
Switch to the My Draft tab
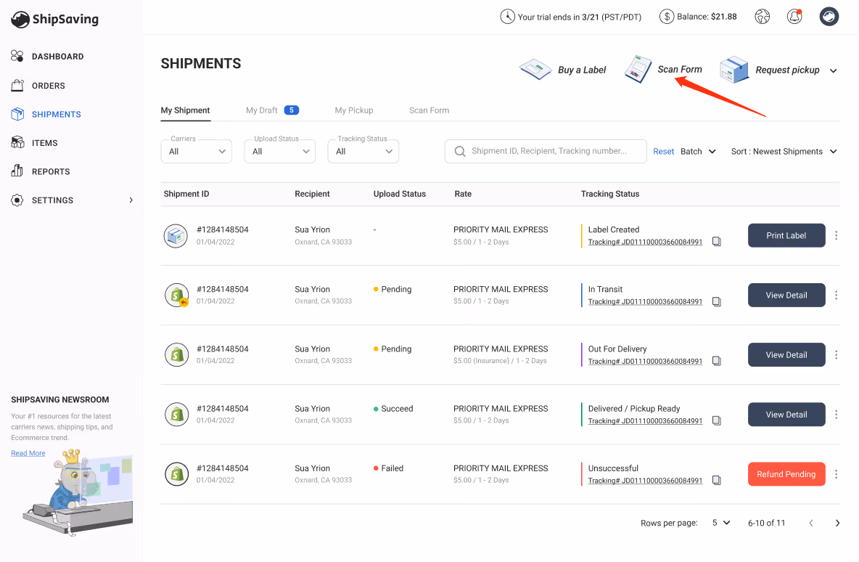(272, 110)
